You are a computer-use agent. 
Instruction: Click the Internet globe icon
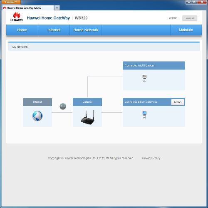tap(37, 116)
